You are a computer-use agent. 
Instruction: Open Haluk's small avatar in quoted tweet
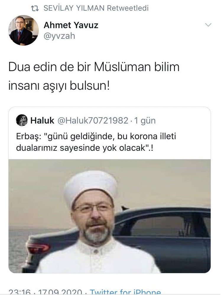22,120
